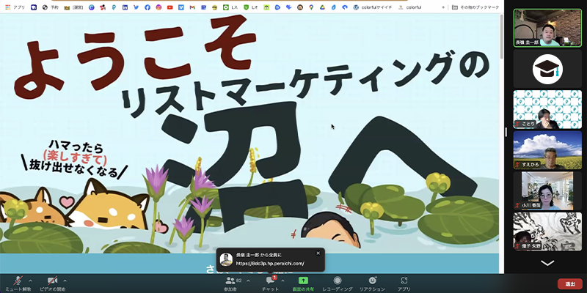The height and width of the screenshot is (293, 587).
Task: Close the chat message popup
Action: pyautogui.click(x=318, y=253)
